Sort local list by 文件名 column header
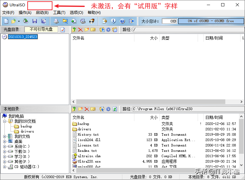Image resolution: width=245 pixels, height=180 pixels. [102, 117]
